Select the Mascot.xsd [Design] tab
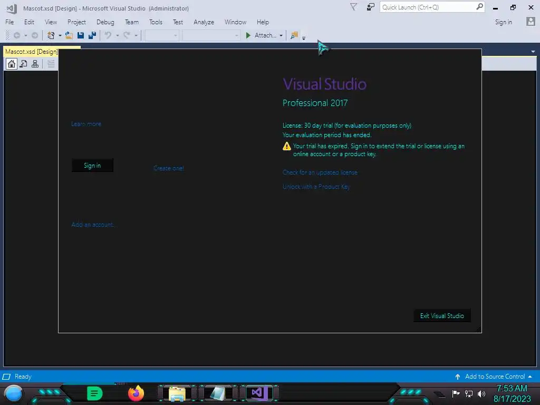 (x=31, y=52)
